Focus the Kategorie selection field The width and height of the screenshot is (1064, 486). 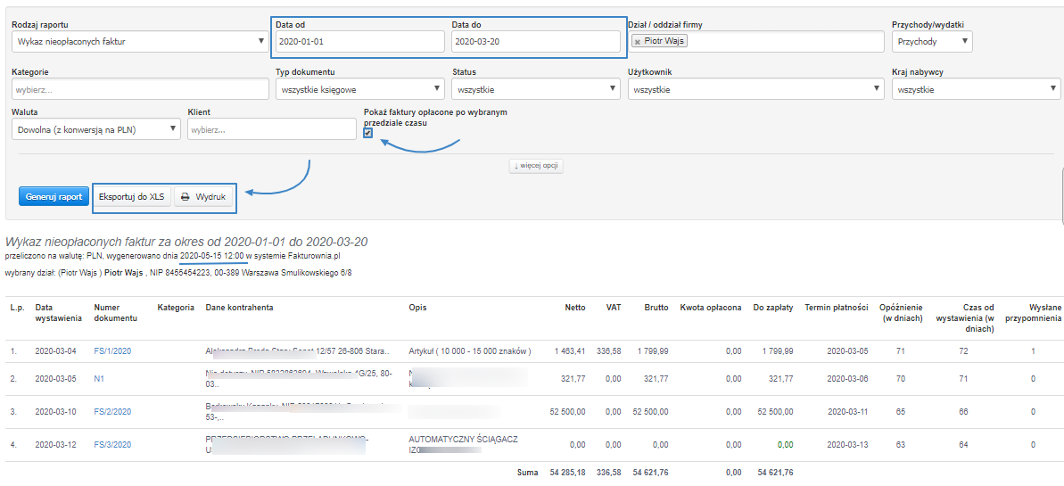pyautogui.click(x=139, y=89)
